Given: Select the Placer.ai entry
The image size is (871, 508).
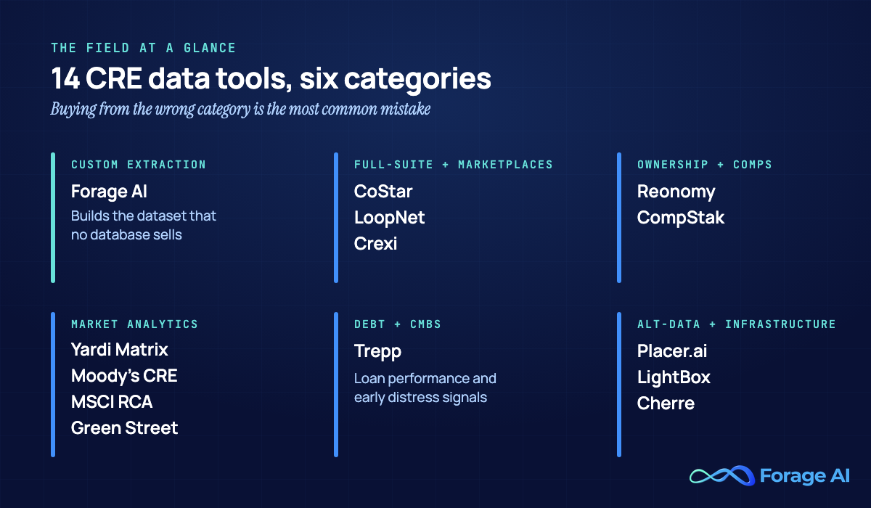Looking at the screenshot, I should click(672, 351).
